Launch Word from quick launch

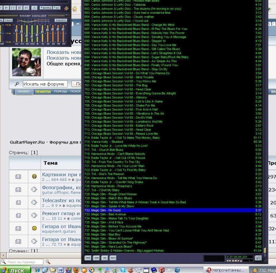(60, 270)
